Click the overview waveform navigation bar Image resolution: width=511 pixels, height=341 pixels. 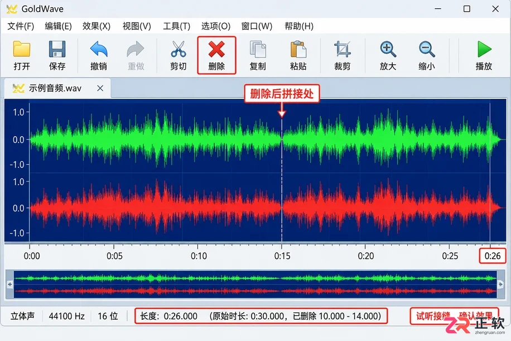[255, 284]
